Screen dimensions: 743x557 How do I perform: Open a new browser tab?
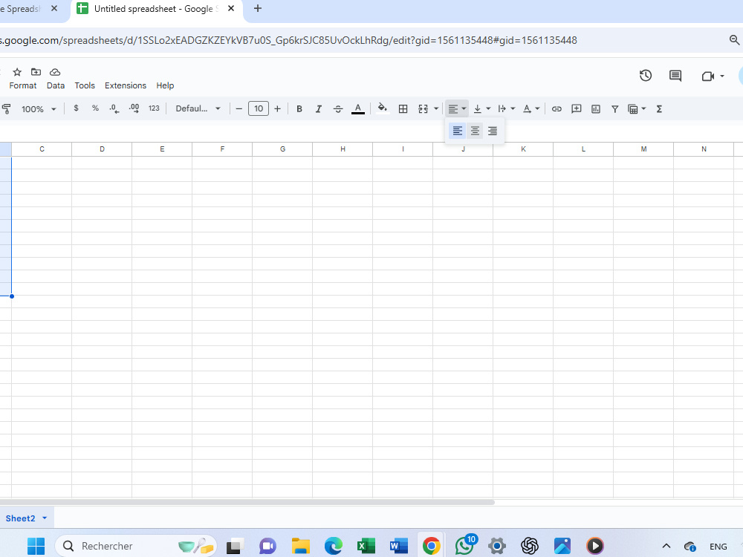[257, 8]
